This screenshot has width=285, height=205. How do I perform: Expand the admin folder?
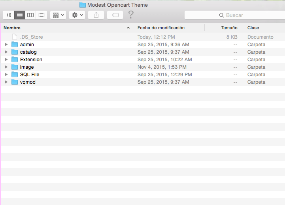click(x=6, y=45)
